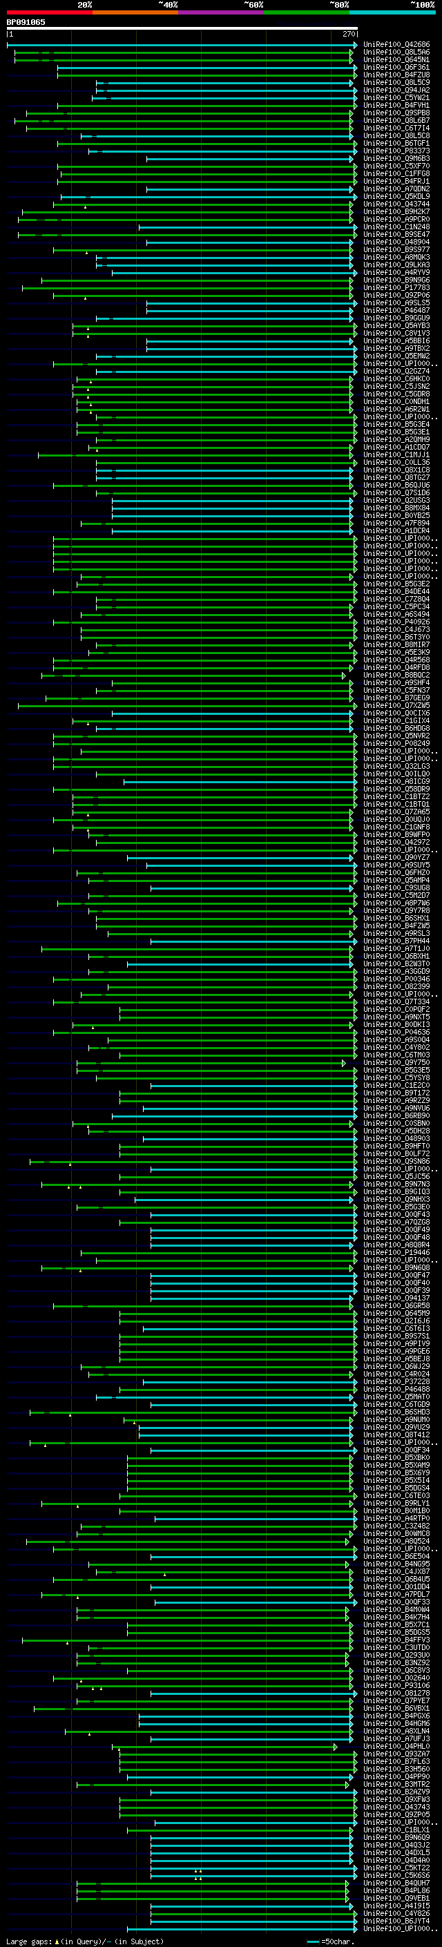The width and height of the screenshot is (442, 1947).
Task: Select hit UniRef100_B4PGX6
Action: [x=396, y=1716]
